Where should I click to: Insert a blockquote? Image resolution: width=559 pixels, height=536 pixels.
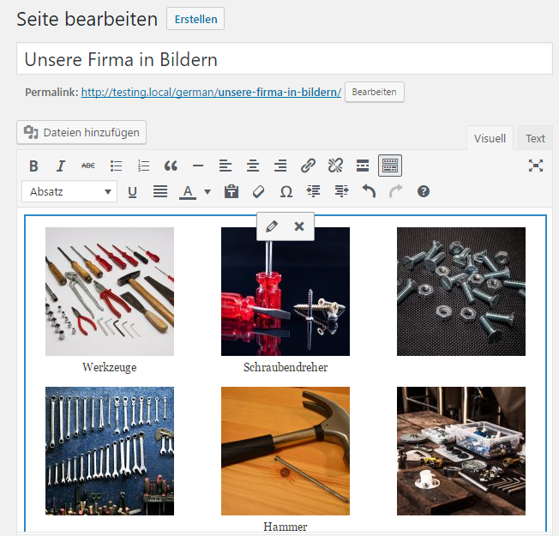pyautogui.click(x=171, y=166)
